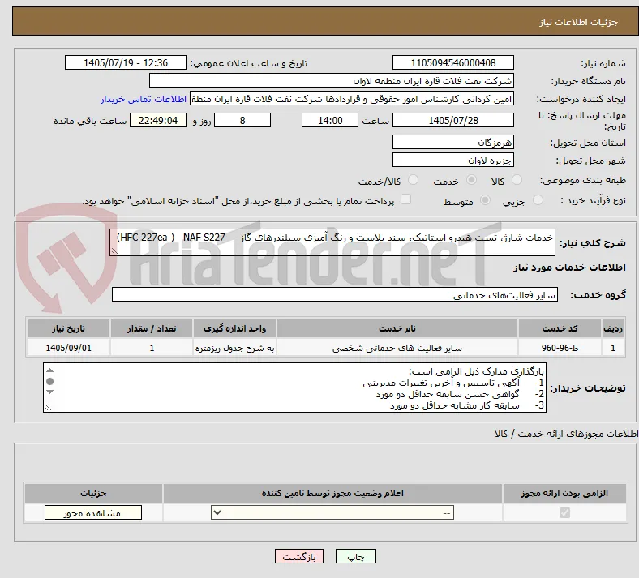Click the چاپ print button
The width and height of the screenshot is (639, 578).
(356, 556)
